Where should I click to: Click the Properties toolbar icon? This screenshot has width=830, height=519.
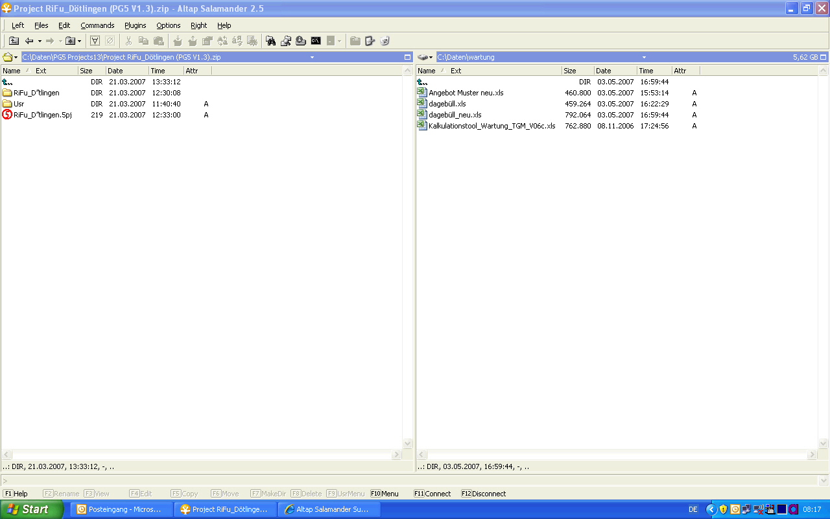click(x=207, y=41)
